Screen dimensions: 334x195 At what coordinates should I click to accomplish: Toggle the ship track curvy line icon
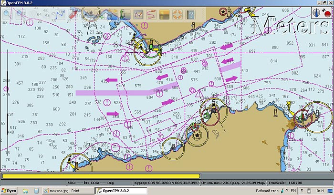coord(151,14)
